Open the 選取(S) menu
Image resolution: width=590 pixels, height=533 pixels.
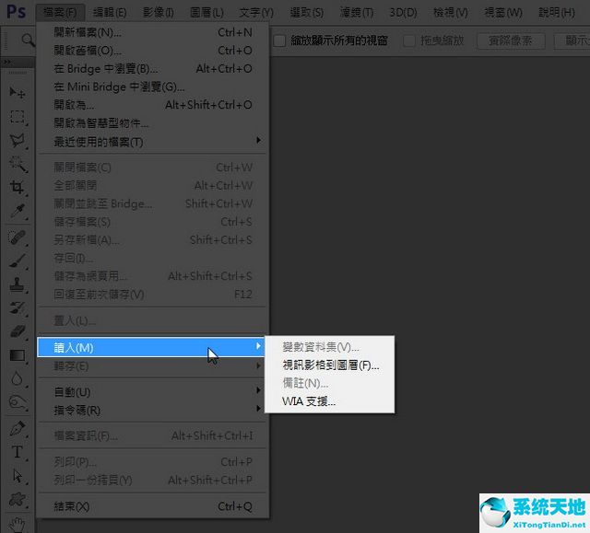(307, 12)
